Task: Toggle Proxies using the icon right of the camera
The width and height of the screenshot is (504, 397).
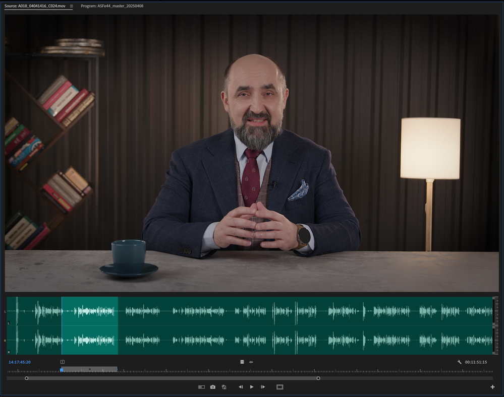Action: click(224, 387)
